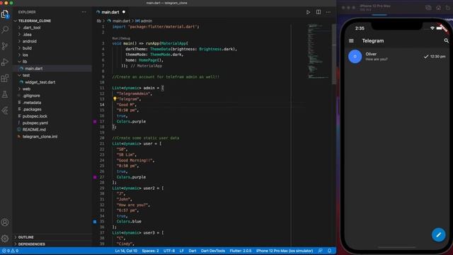The height and width of the screenshot is (255, 453).
Task: Open .gitignore file
Action: coord(31,96)
